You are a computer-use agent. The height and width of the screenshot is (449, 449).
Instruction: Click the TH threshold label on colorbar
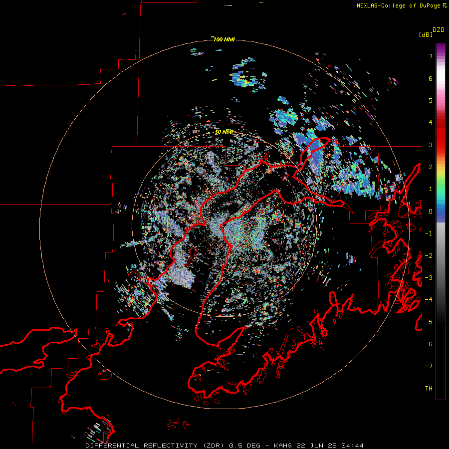pyautogui.click(x=429, y=388)
